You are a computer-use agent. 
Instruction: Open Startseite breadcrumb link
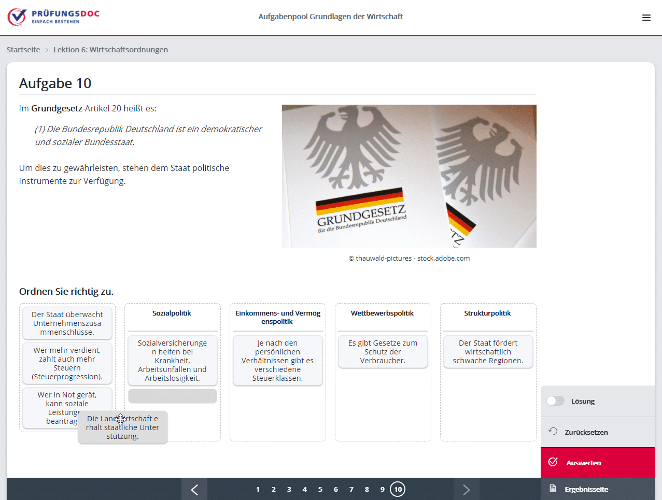[x=23, y=50]
